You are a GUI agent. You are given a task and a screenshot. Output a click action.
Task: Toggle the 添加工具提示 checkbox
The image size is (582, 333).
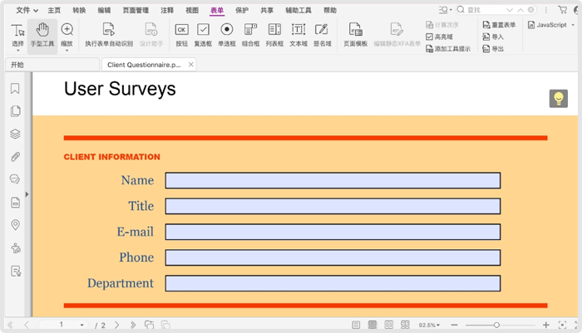(429, 49)
